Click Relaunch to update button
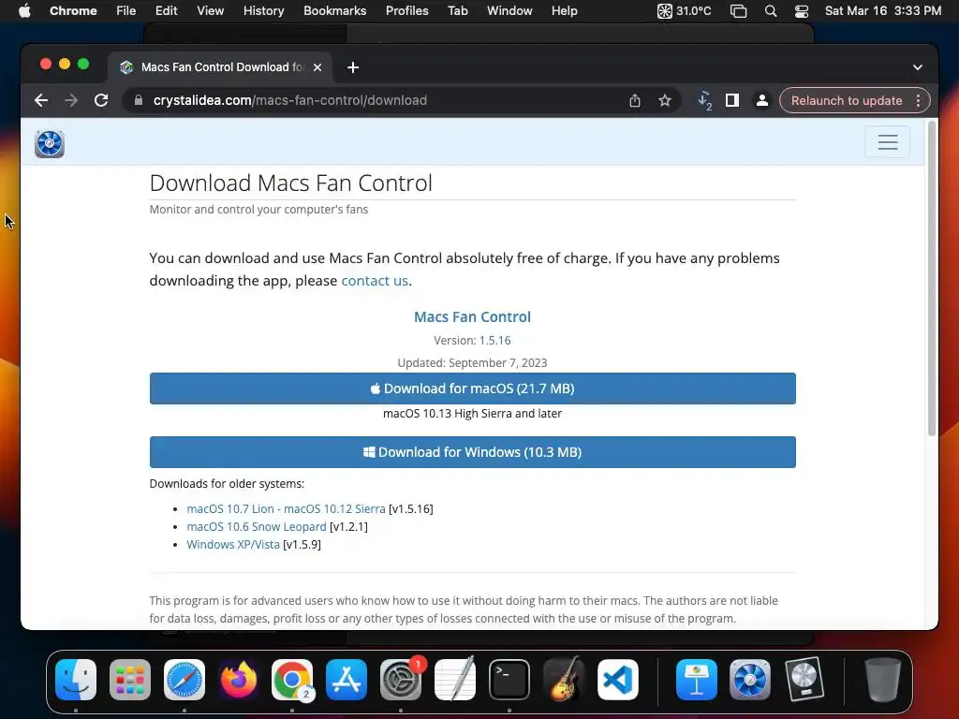959x719 pixels. [x=847, y=100]
